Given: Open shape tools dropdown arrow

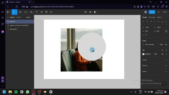Looking at the screenshot, I should coord(28,12).
